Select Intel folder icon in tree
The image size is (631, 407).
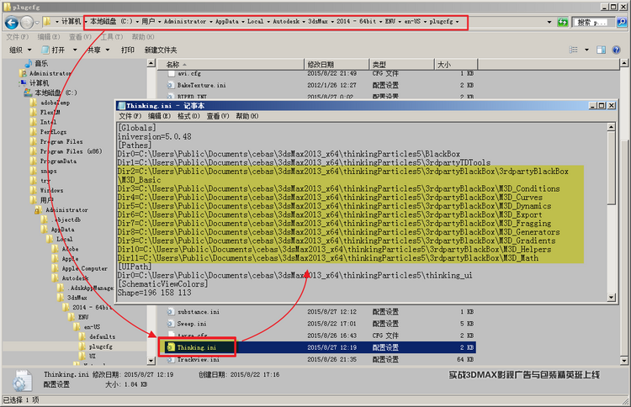[34, 122]
